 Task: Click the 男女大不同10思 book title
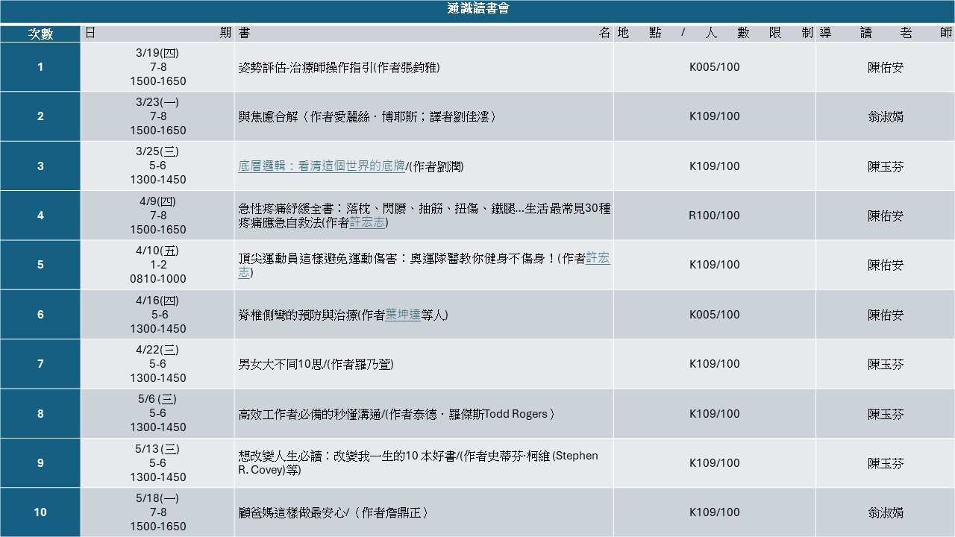[x=316, y=364]
